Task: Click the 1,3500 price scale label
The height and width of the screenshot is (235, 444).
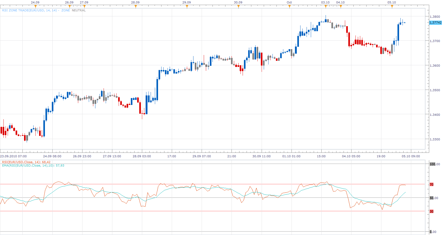Action: (x=435, y=90)
